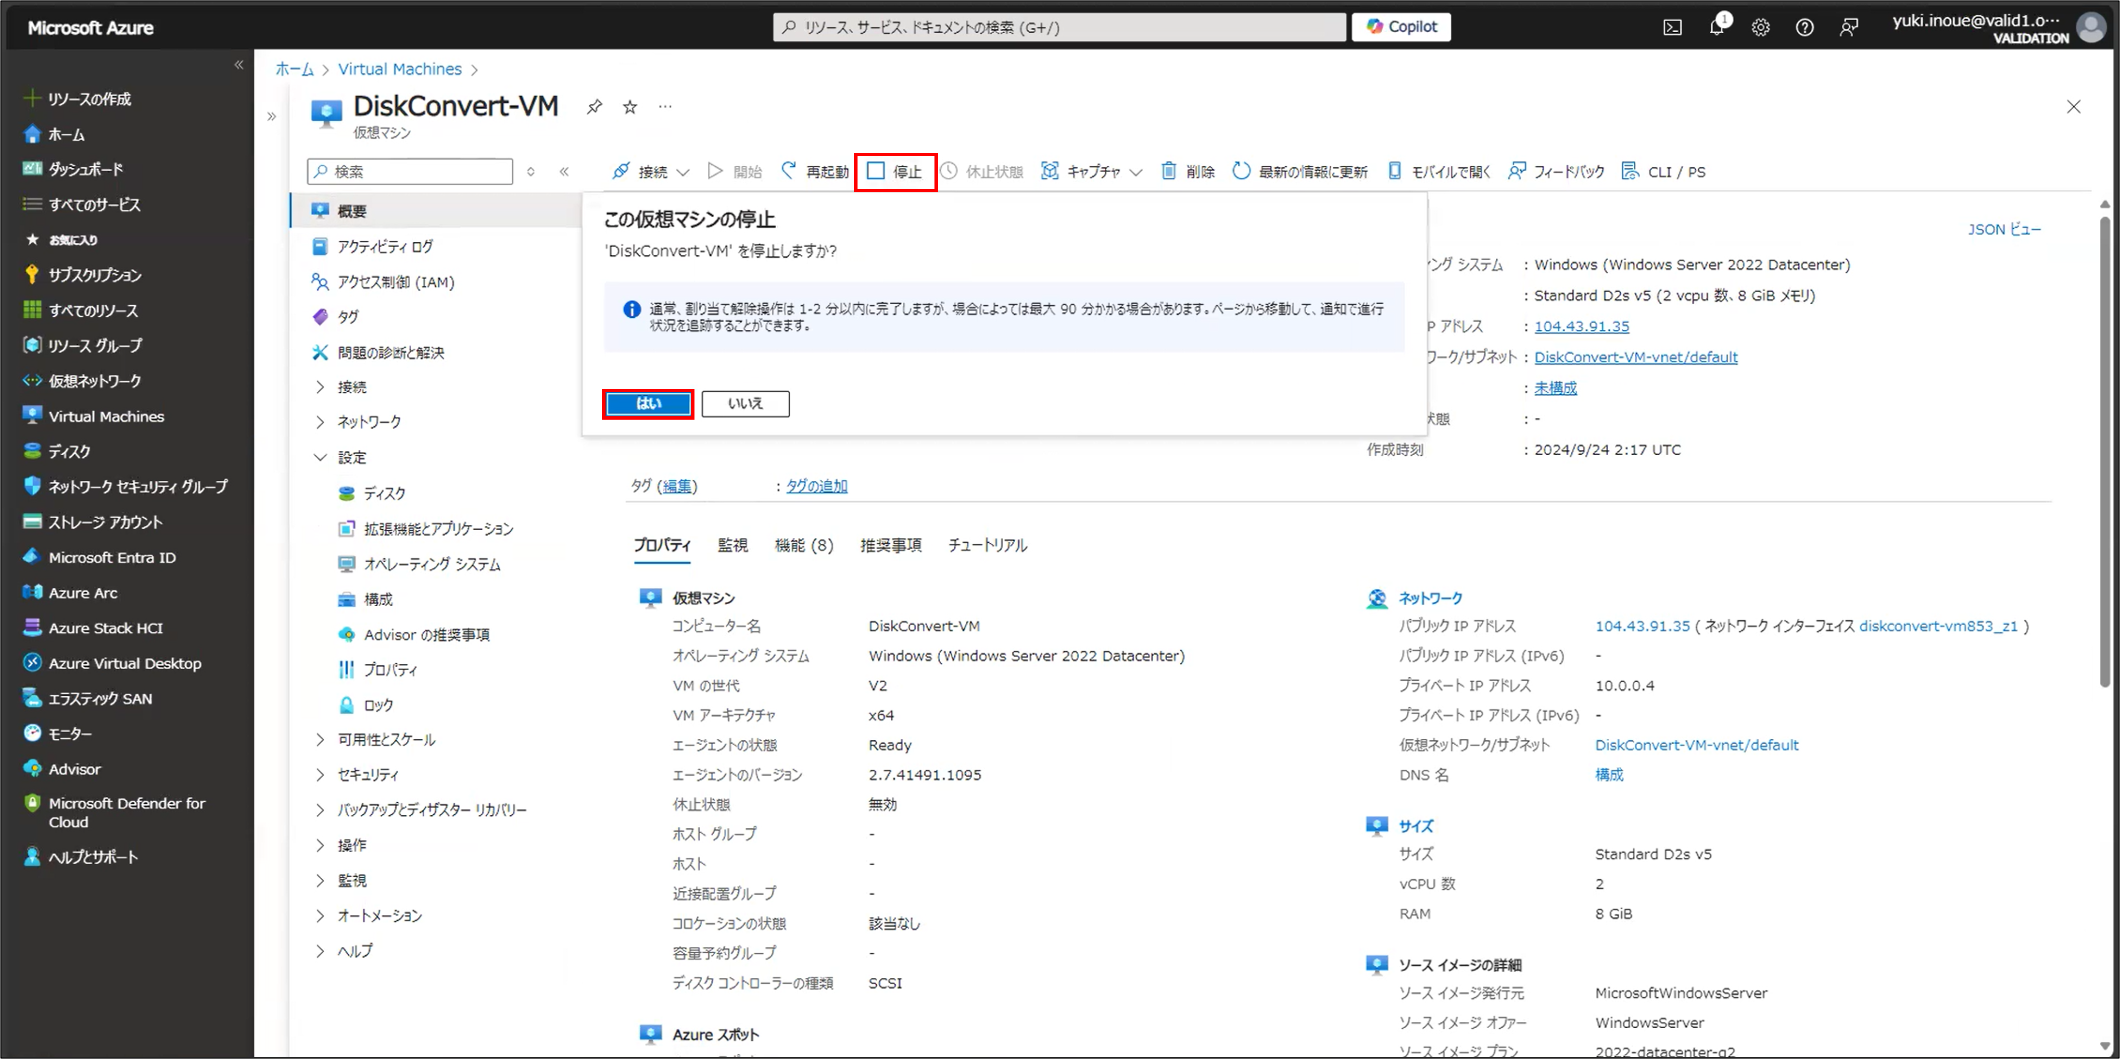This screenshot has height=1059, width=2120.
Task: Select the プロパティ tab
Action: [x=662, y=545]
